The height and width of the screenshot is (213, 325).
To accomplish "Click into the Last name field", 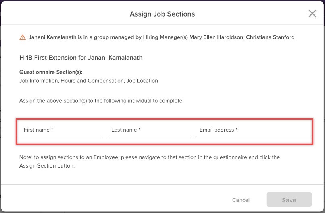I will click(148, 130).
